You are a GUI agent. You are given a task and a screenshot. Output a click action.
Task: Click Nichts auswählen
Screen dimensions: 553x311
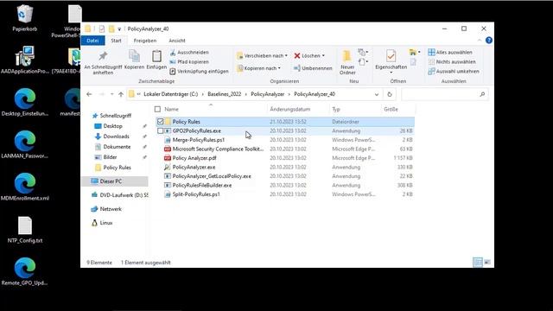452,61
